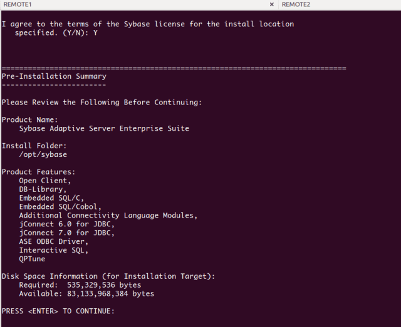Click the 'Open Client,' feature line
This screenshot has width=401, height=327.
[x=44, y=181]
